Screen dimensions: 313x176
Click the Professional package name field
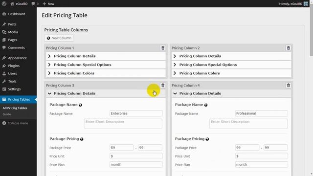tap(262, 113)
